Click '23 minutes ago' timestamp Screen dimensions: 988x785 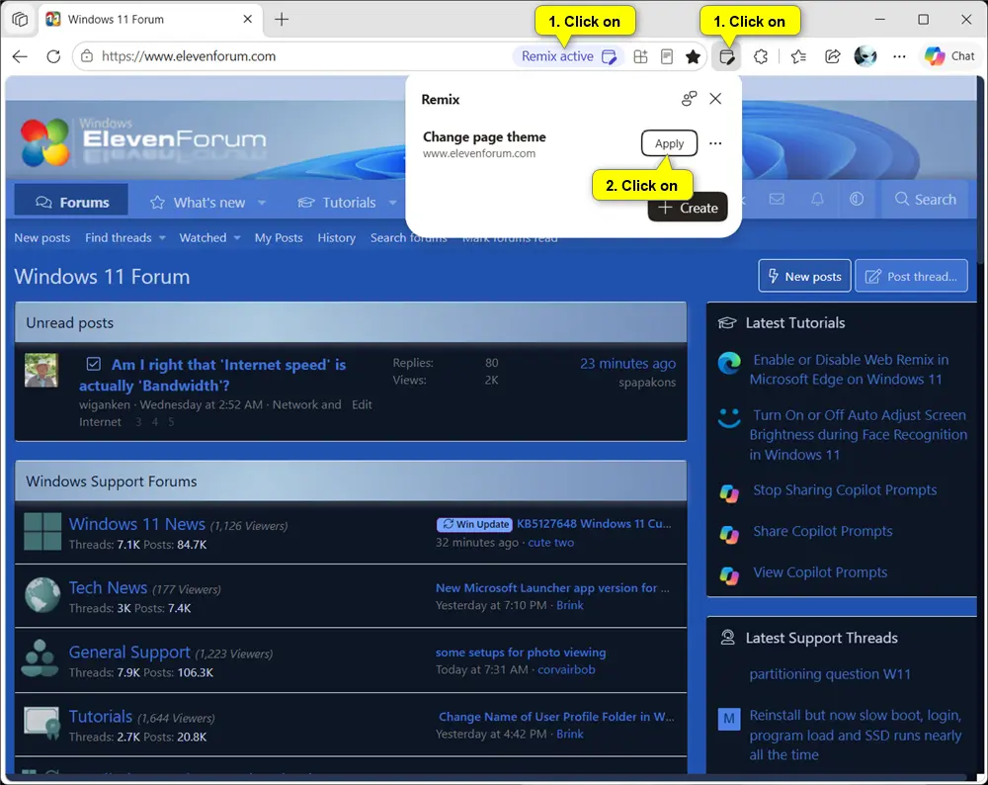627,363
